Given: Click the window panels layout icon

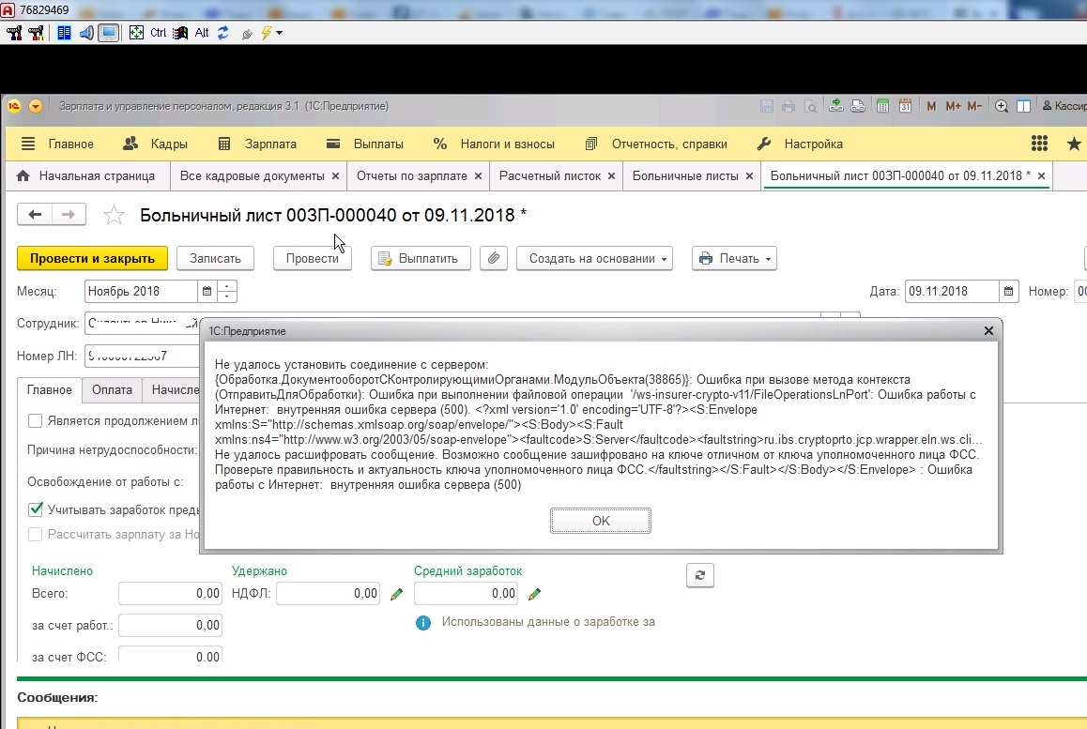Looking at the screenshot, I should (1023, 106).
